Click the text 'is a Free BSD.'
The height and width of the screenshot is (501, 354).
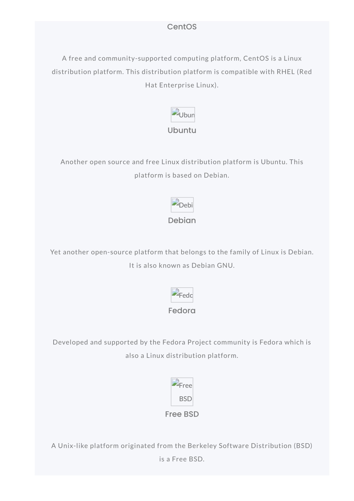[182, 459]
